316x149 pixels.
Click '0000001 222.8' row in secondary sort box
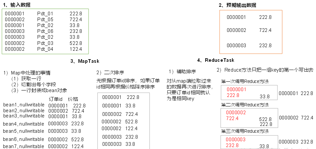(121, 97)
